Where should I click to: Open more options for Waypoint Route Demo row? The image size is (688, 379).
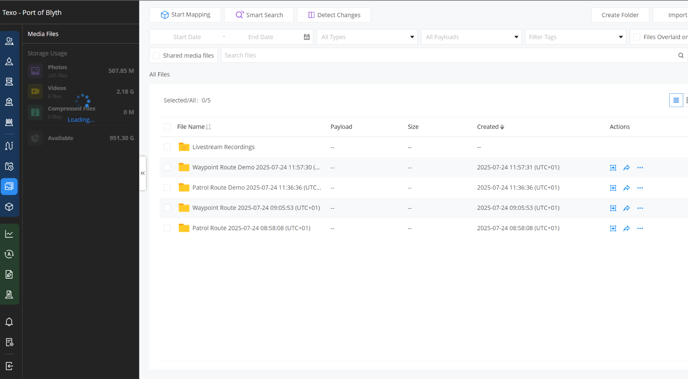[x=640, y=168]
